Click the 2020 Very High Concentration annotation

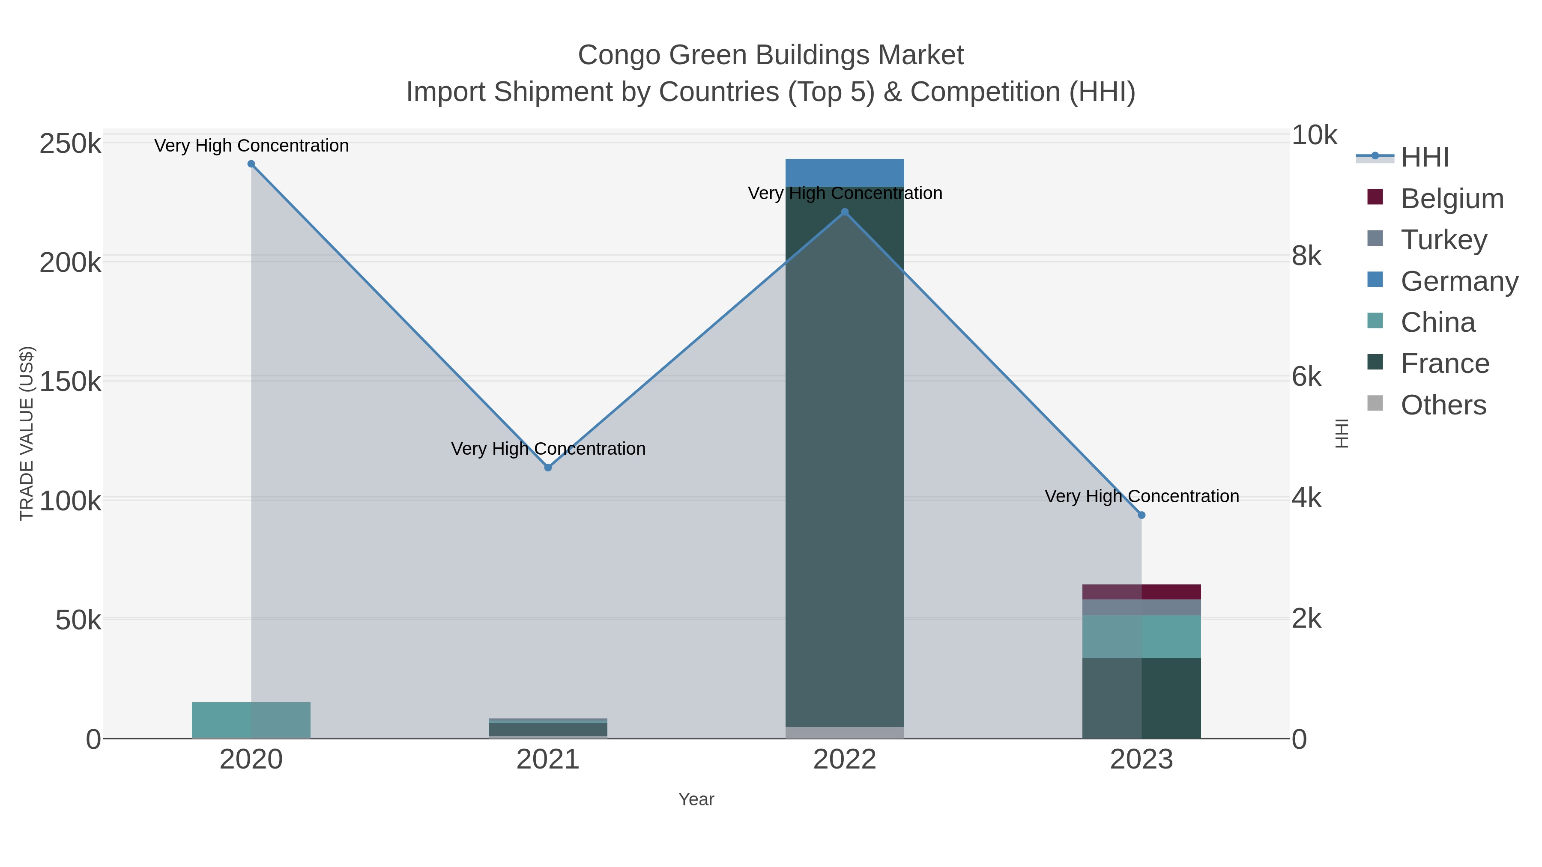click(251, 146)
